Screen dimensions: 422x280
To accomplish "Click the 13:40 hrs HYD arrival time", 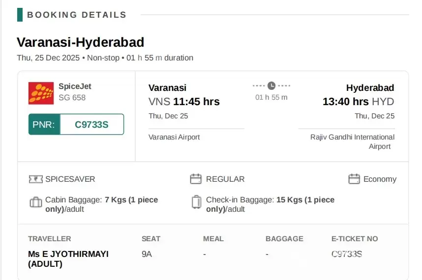I will pos(358,102).
